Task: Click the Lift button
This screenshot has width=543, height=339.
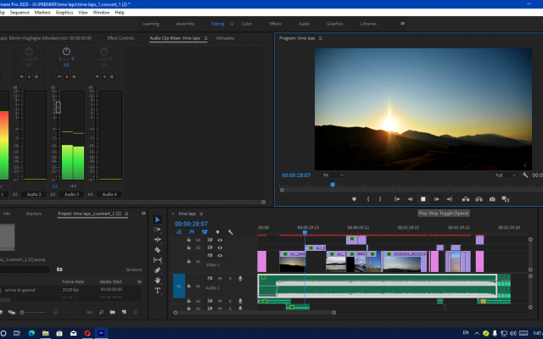Action: click(x=466, y=199)
